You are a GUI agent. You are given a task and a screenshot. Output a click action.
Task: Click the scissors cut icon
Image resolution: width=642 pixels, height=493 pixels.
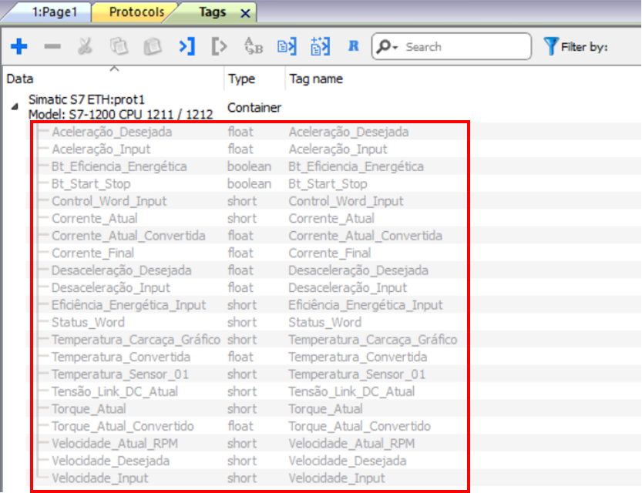tap(85, 47)
